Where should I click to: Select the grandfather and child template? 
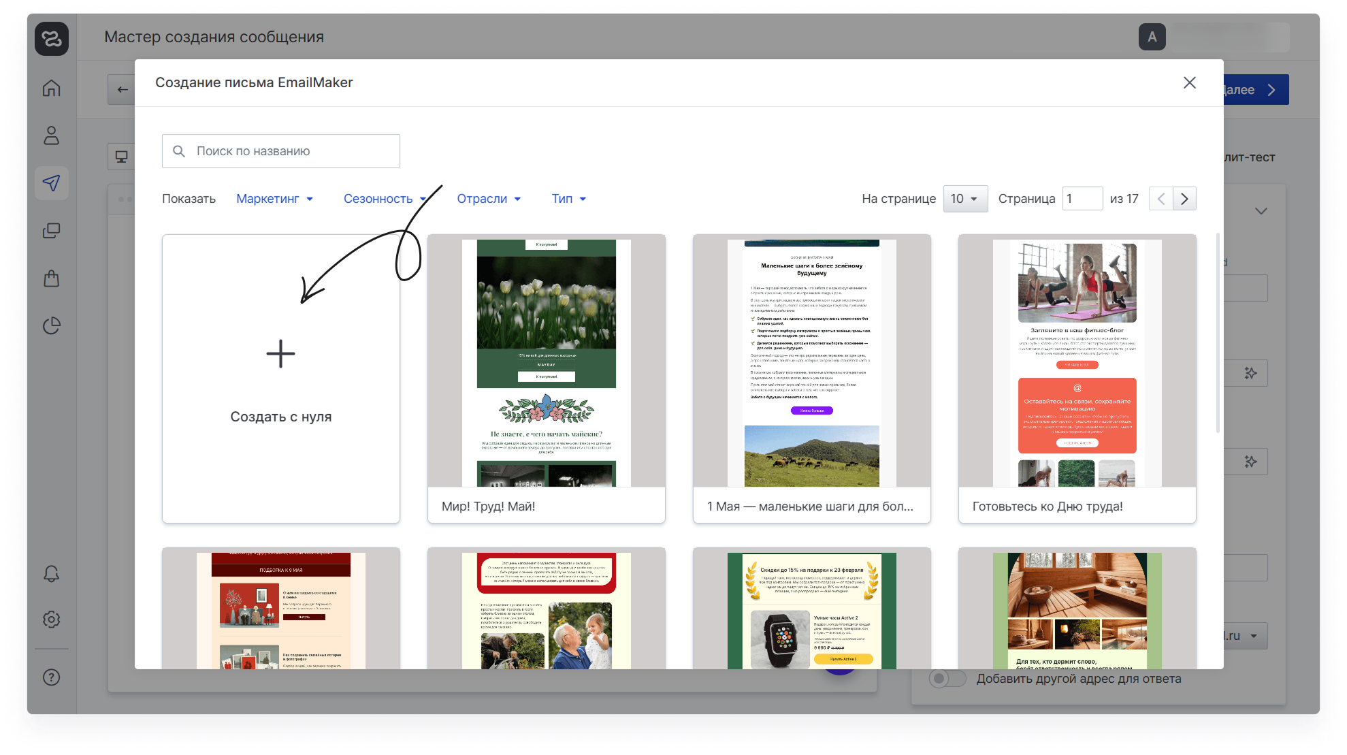tap(546, 608)
